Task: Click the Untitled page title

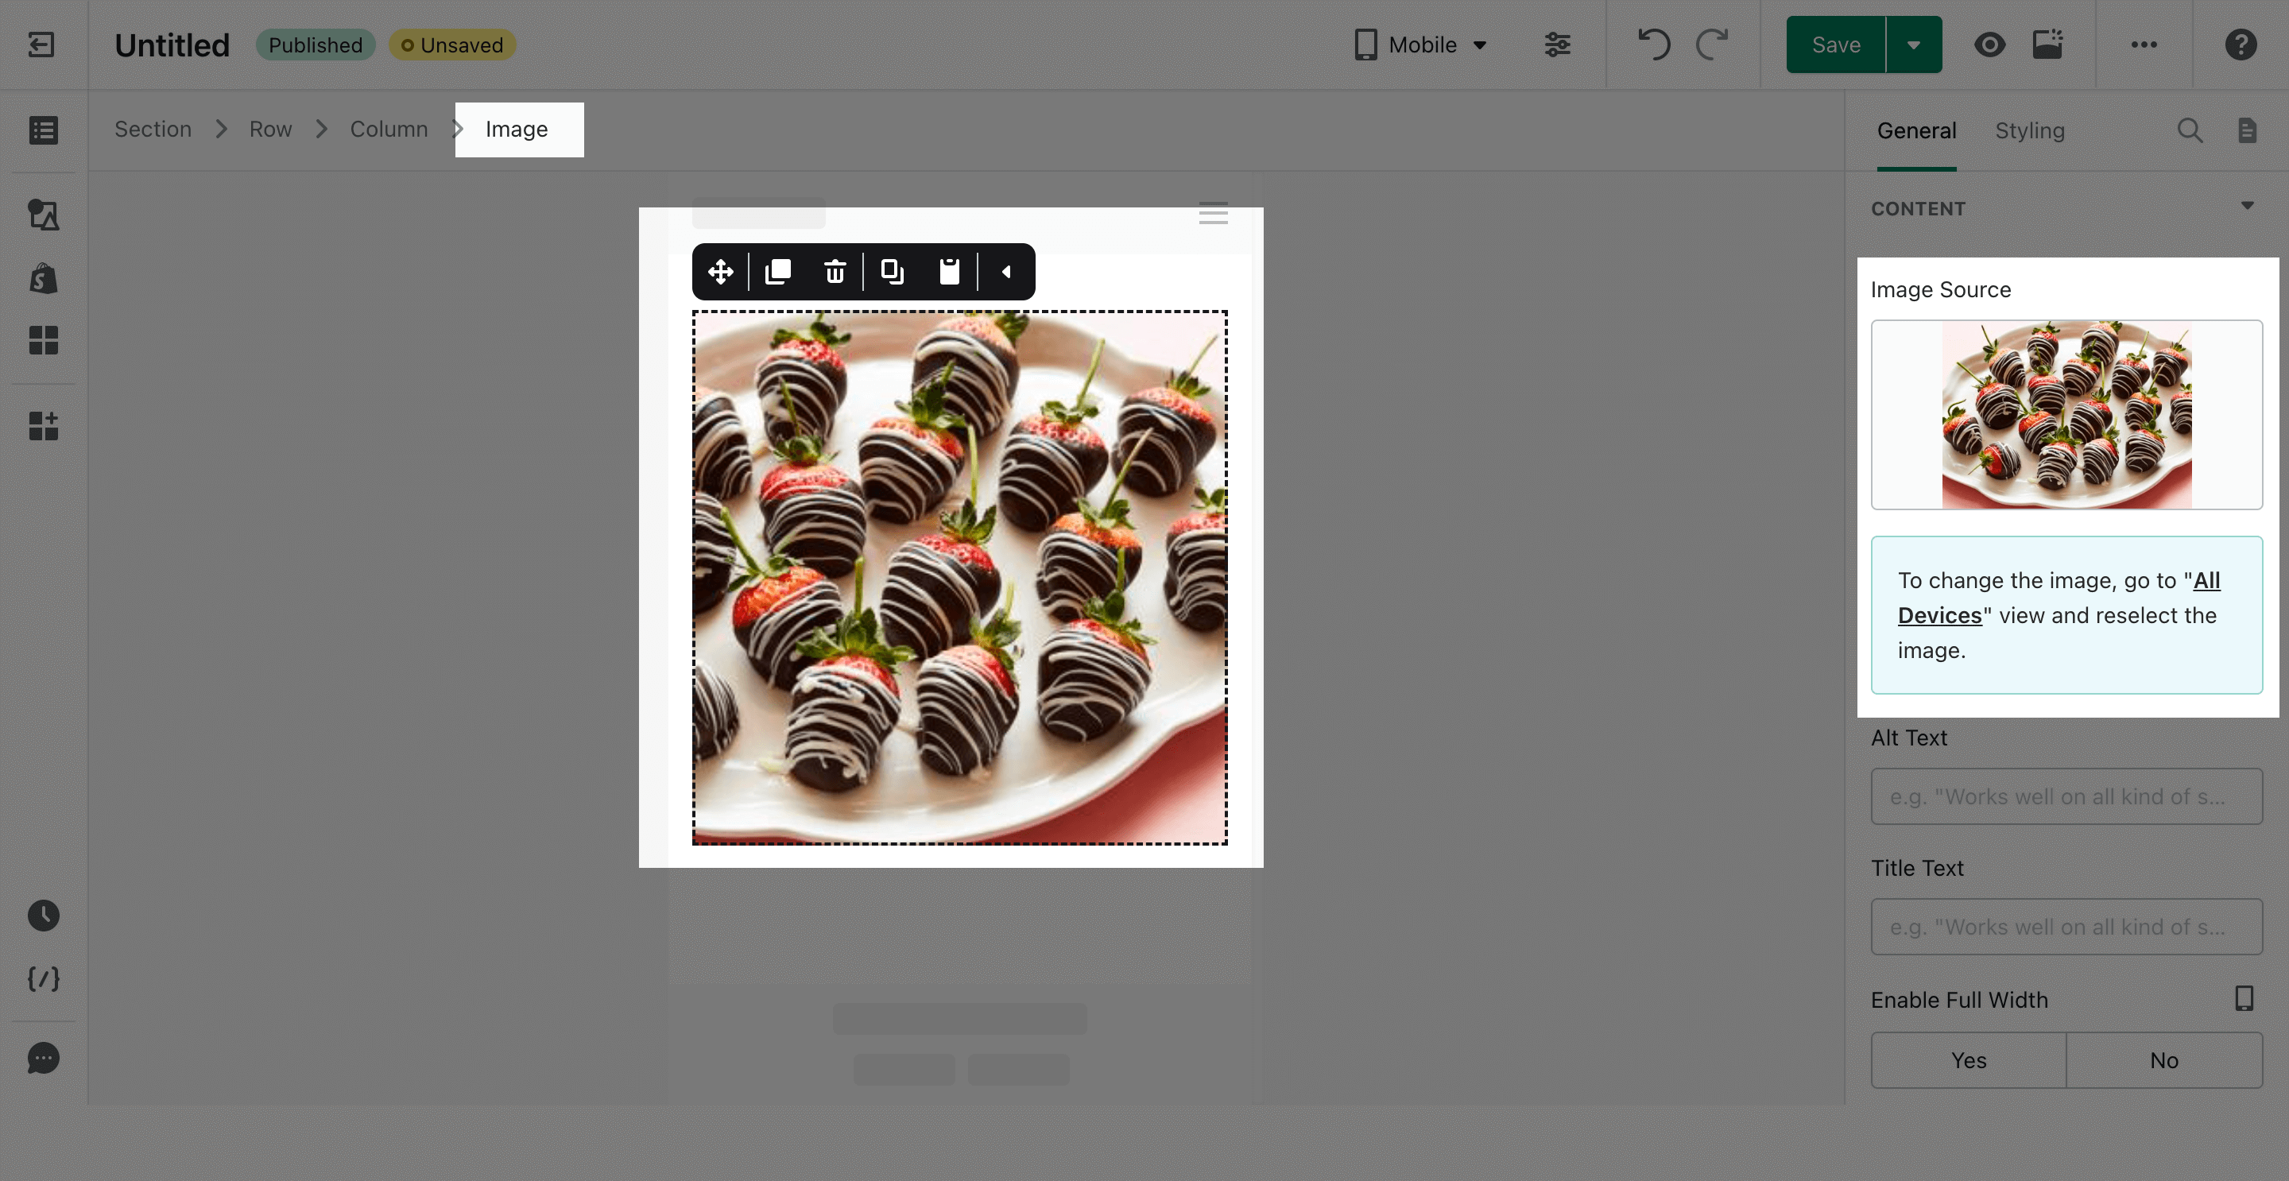Action: tap(172, 45)
